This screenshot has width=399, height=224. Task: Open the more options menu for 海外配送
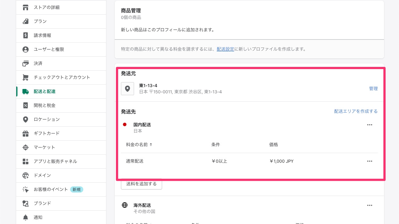pyautogui.click(x=370, y=205)
